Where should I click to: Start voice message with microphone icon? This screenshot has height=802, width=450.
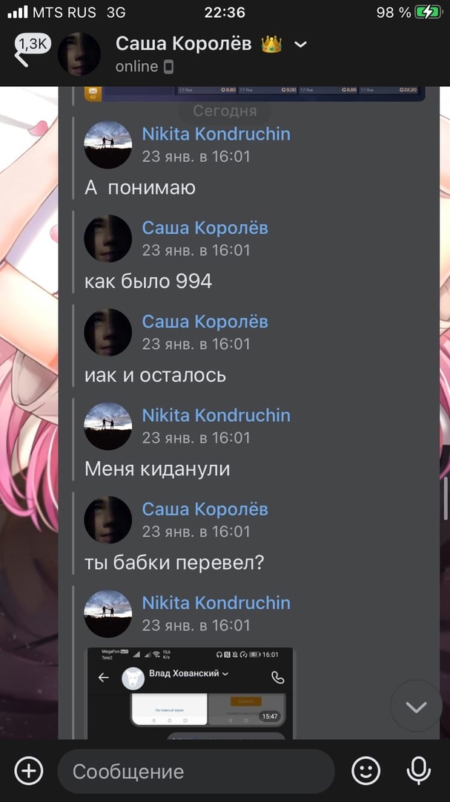click(x=418, y=771)
